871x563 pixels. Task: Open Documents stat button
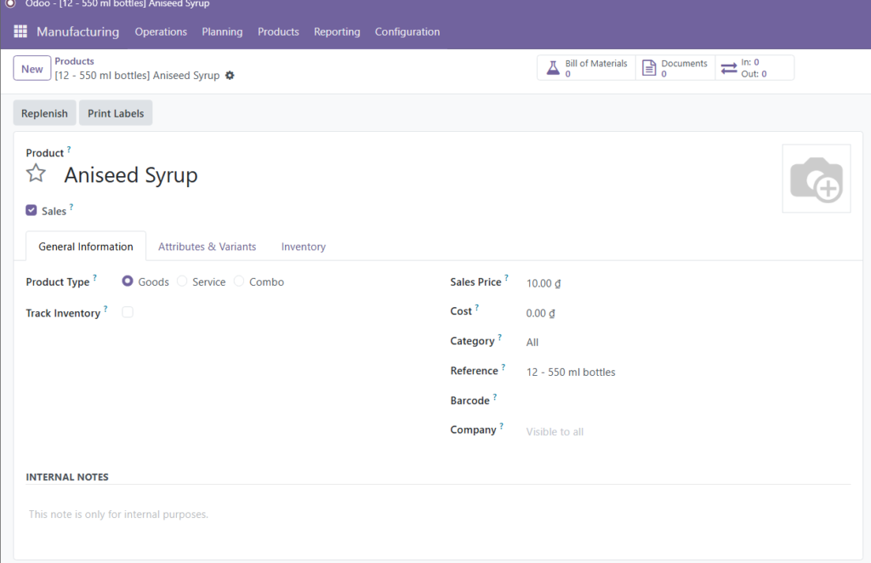675,68
